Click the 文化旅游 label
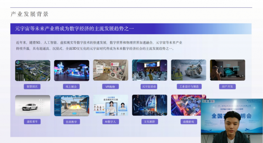Image resolution: width=263 pixels, height=143 pixels. (x=149, y=121)
